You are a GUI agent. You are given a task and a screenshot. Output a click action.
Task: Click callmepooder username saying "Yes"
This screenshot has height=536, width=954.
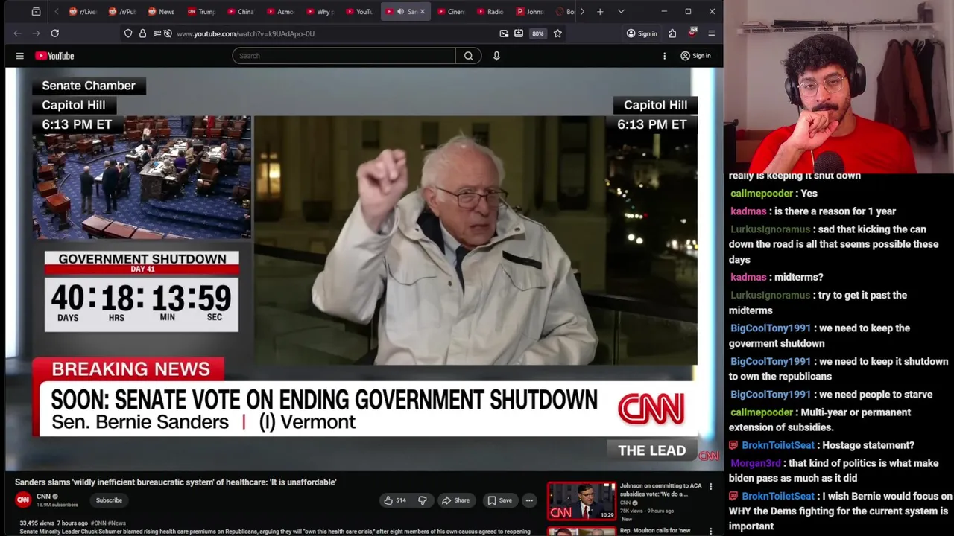(x=761, y=194)
